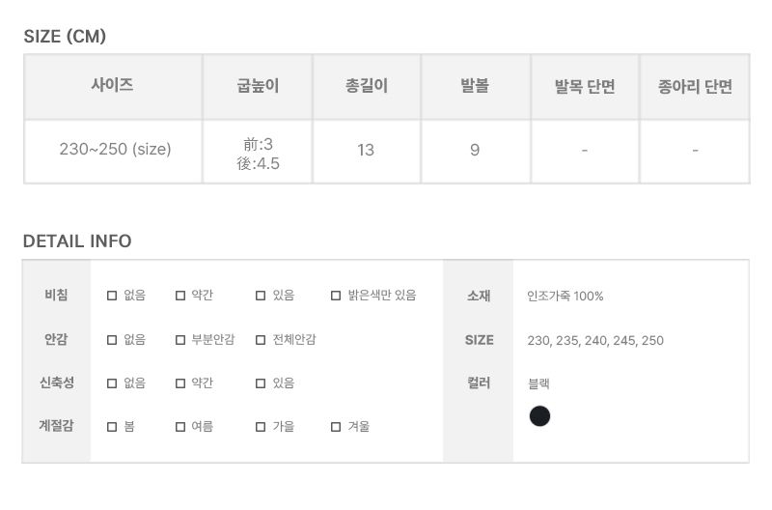Select the 전체안감 checkbox
Image resolution: width=772 pixels, height=510 pixels.
(261, 340)
